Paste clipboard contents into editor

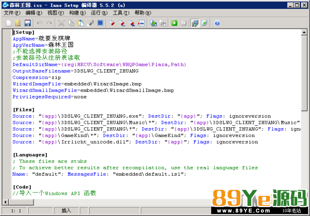click(x=81, y=23)
